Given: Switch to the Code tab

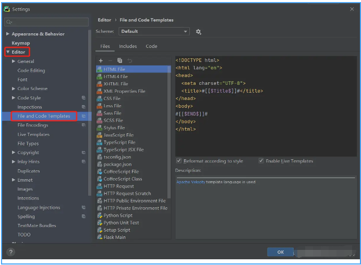Looking at the screenshot, I should click(151, 46).
